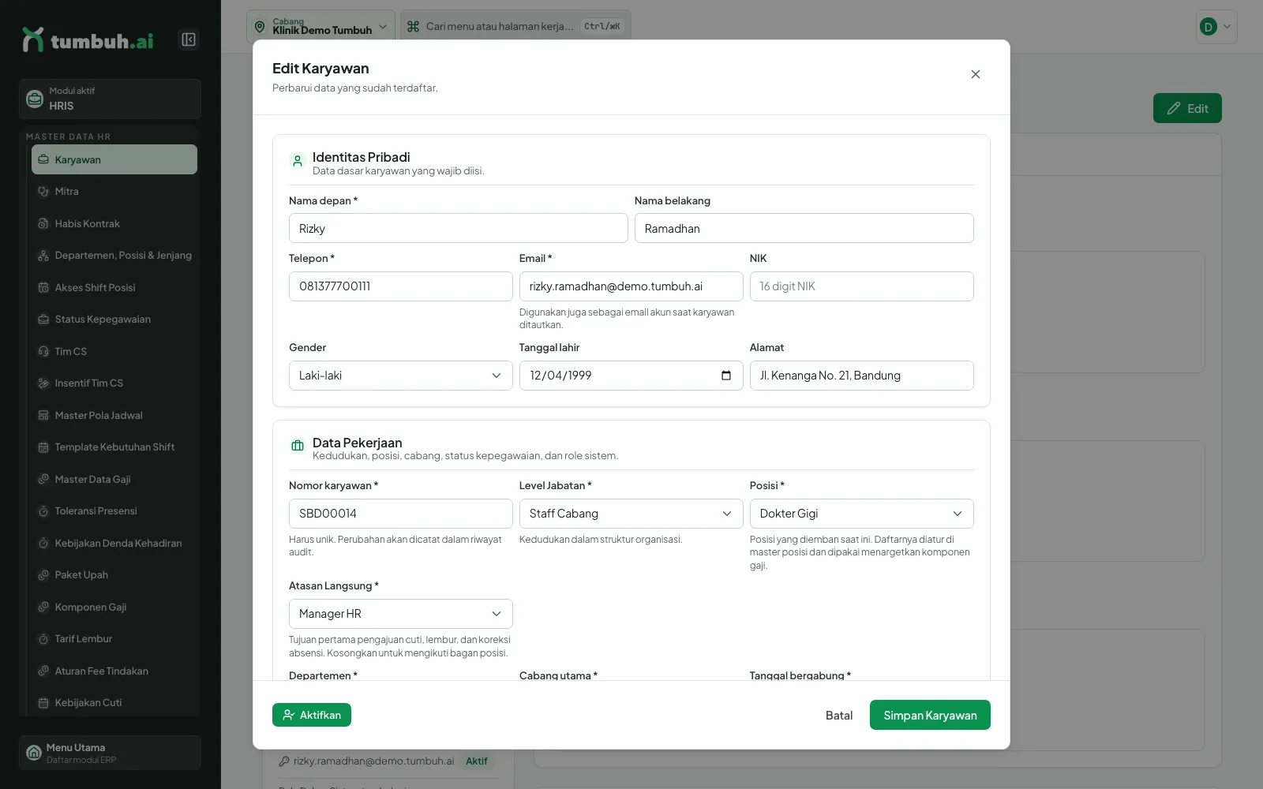Click the Tarif Lembur icon
Screen dimensions: 1263x789
[x=43, y=638]
